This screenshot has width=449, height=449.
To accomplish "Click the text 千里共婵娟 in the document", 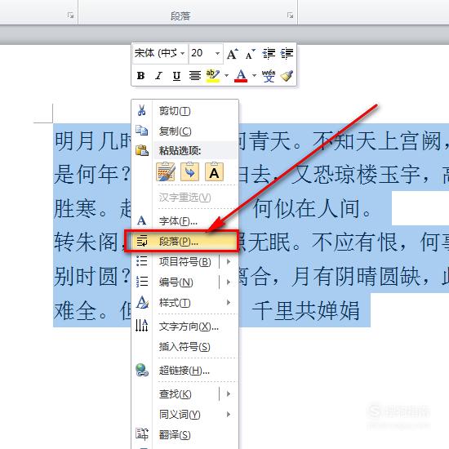I will tap(305, 311).
